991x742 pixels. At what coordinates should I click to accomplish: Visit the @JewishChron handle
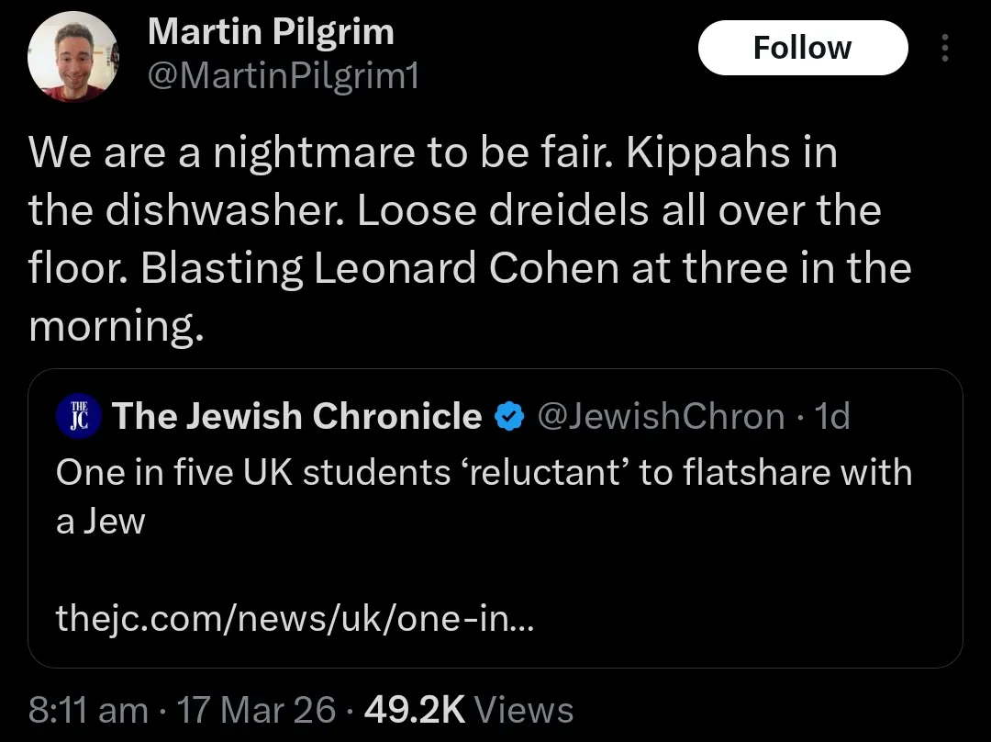pyautogui.click(x=661, y=416)
